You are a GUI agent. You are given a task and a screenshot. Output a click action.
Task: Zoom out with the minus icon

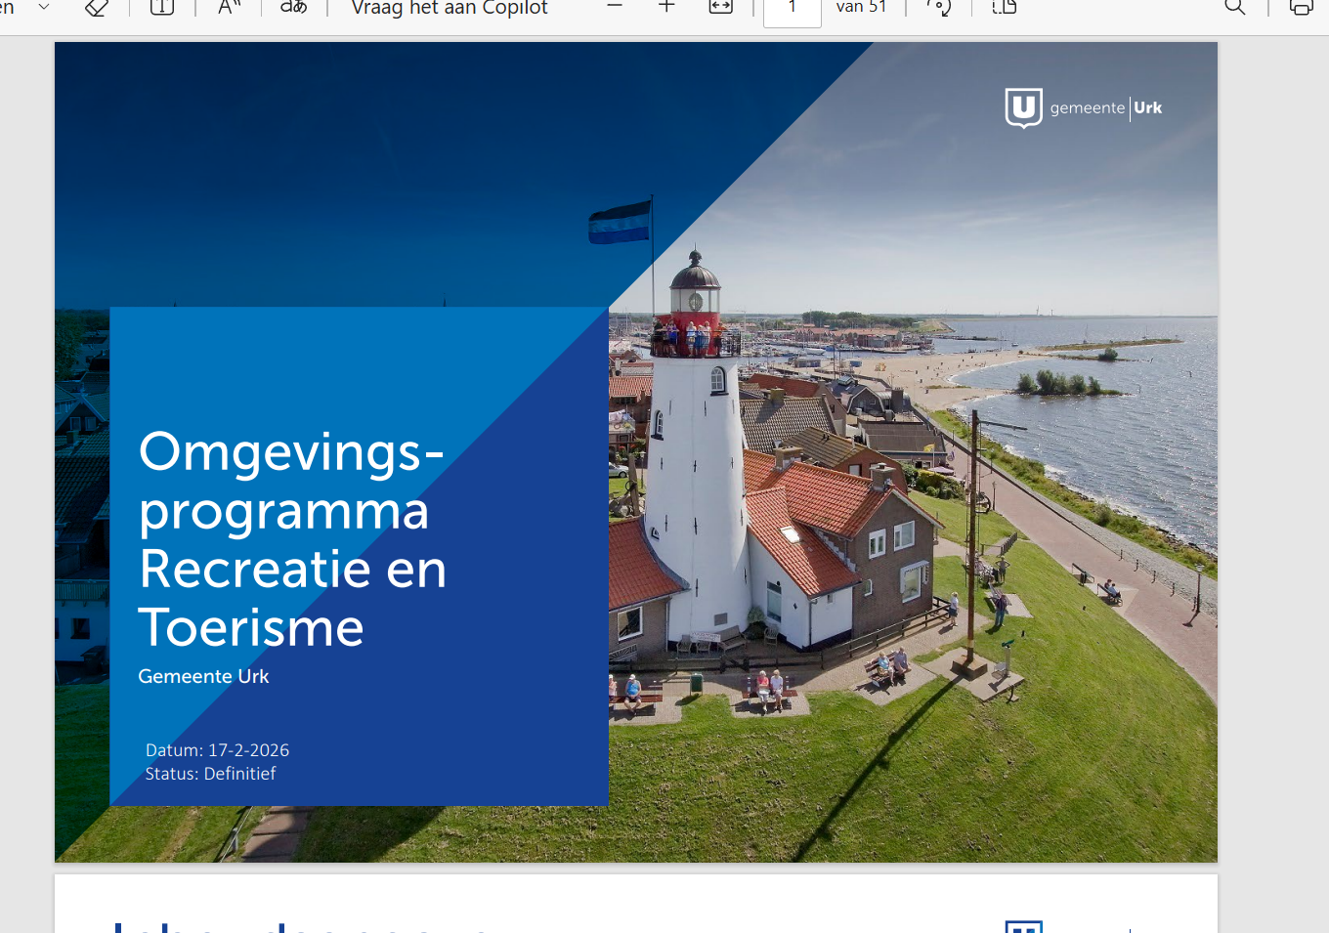coord(615,7)
